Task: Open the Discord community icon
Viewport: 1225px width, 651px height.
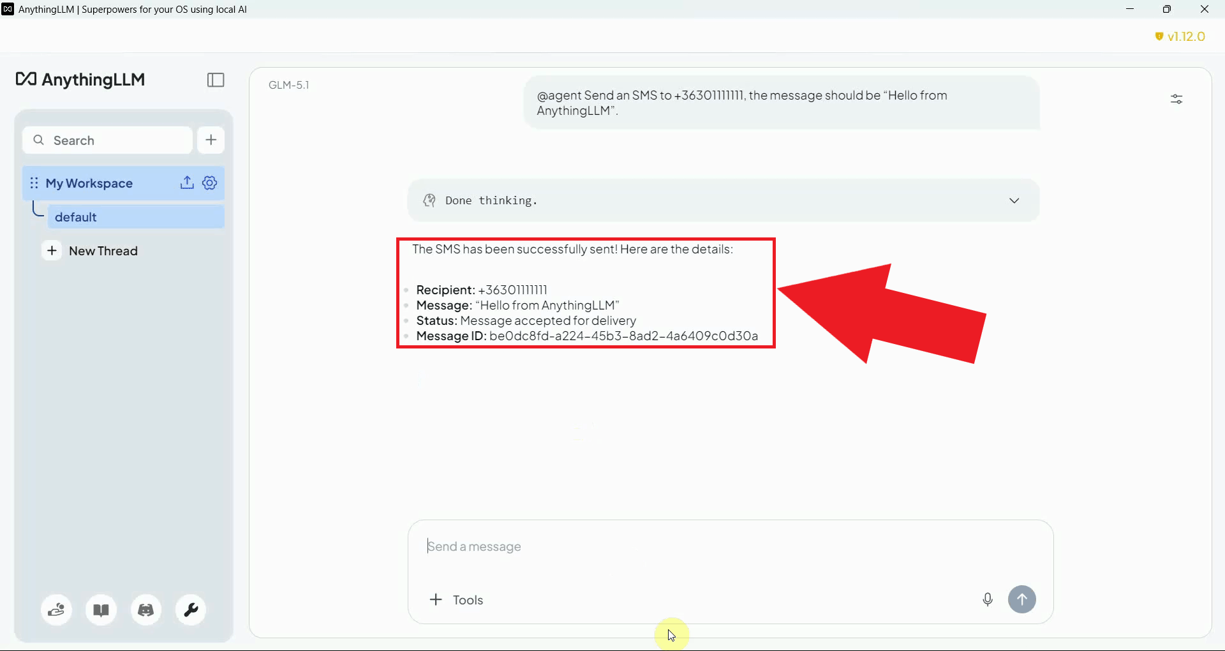Action: coord(146,610)
